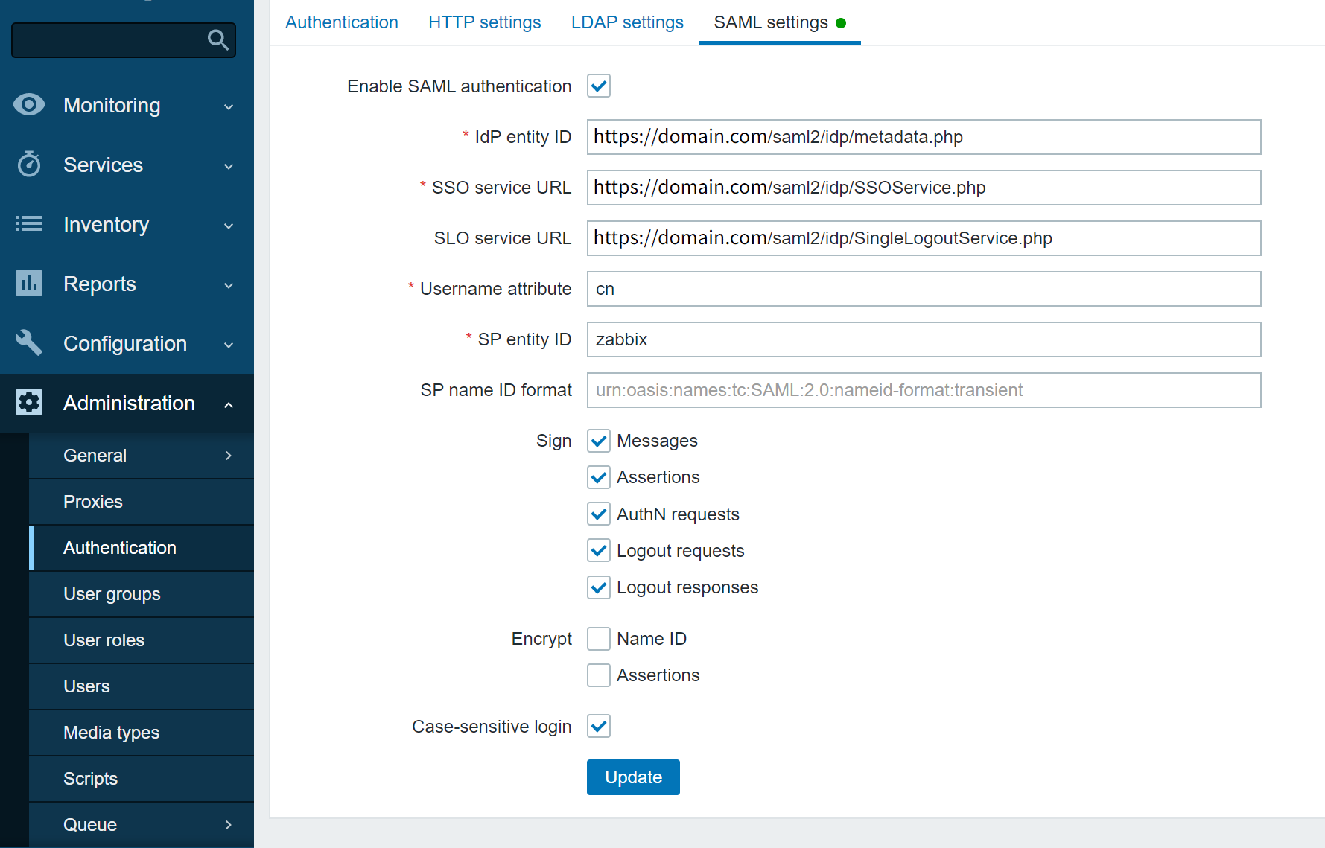Click the Monitoring eye icon

[29, 105]
